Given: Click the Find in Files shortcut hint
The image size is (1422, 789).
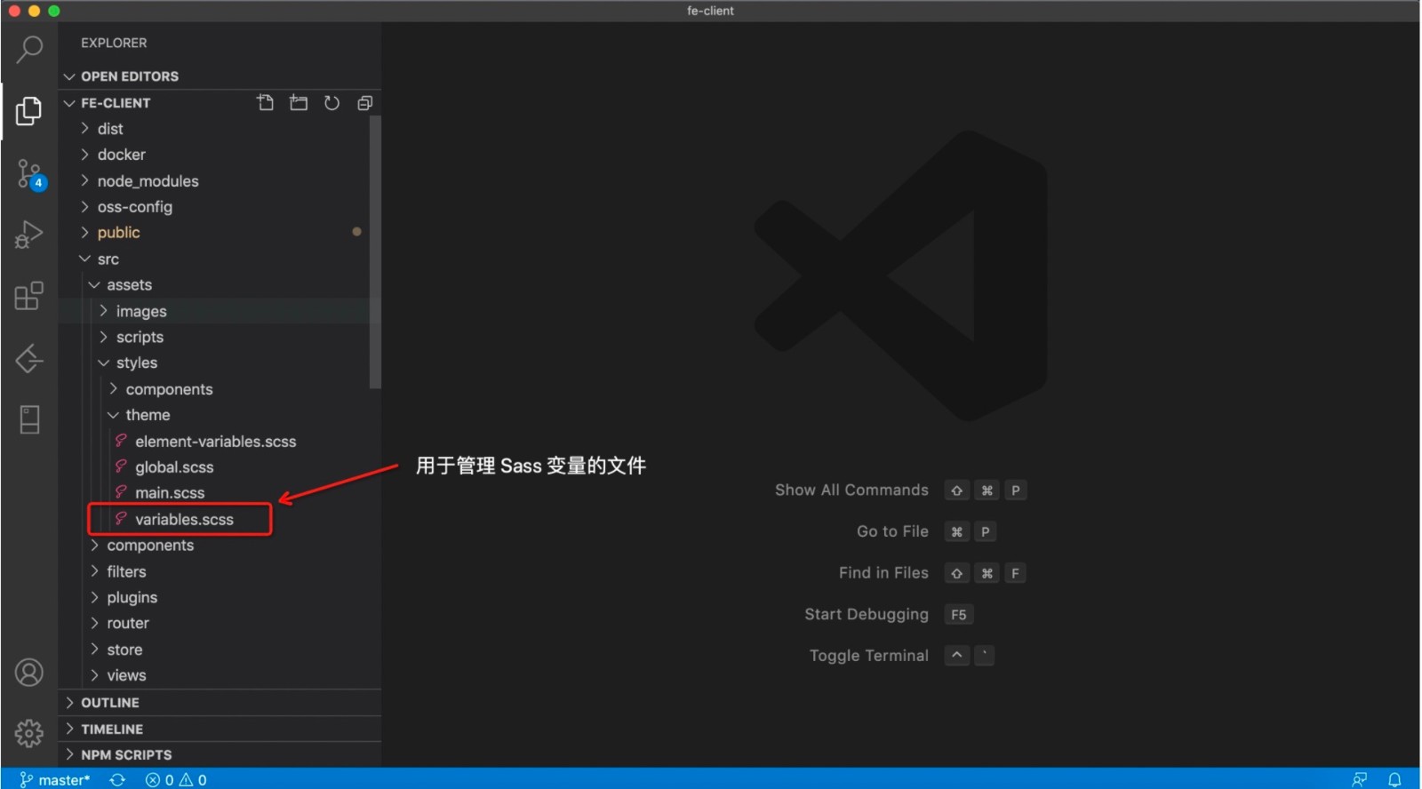Looking at the screenshot, I should coord(932,573).
